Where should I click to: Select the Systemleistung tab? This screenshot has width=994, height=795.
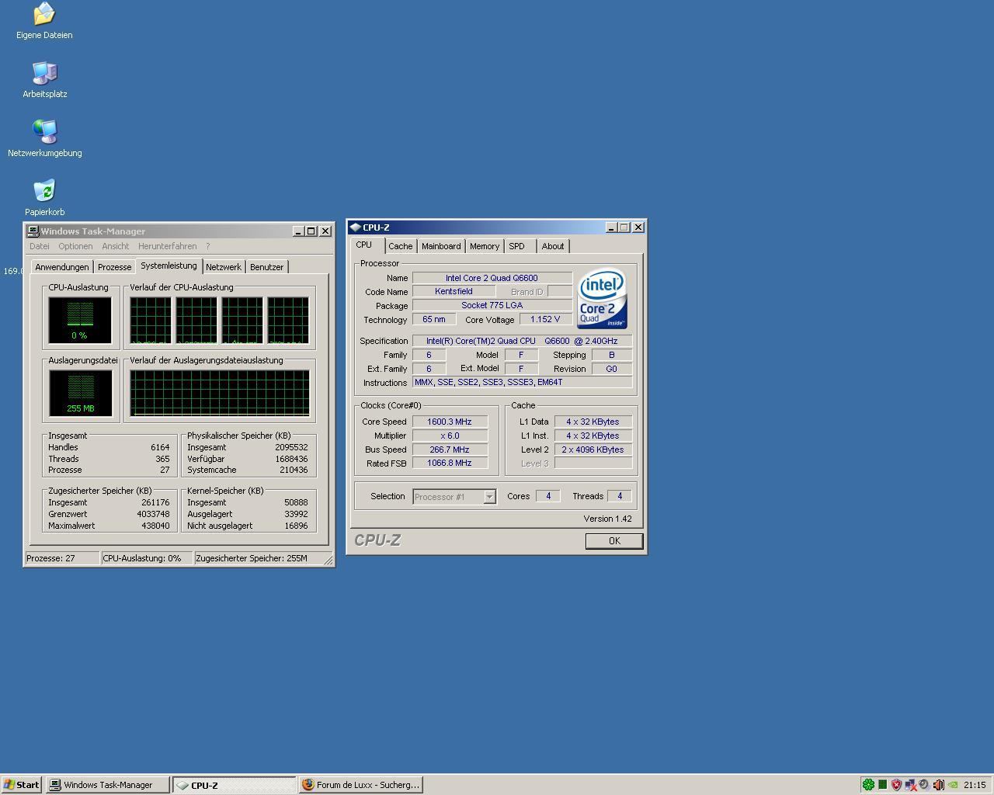pos(169,266)
